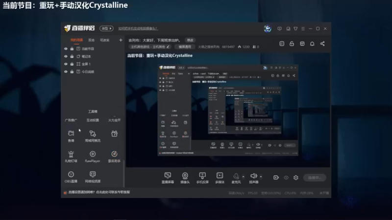Add a new scene with the plus button

click(x=121, y=40)
